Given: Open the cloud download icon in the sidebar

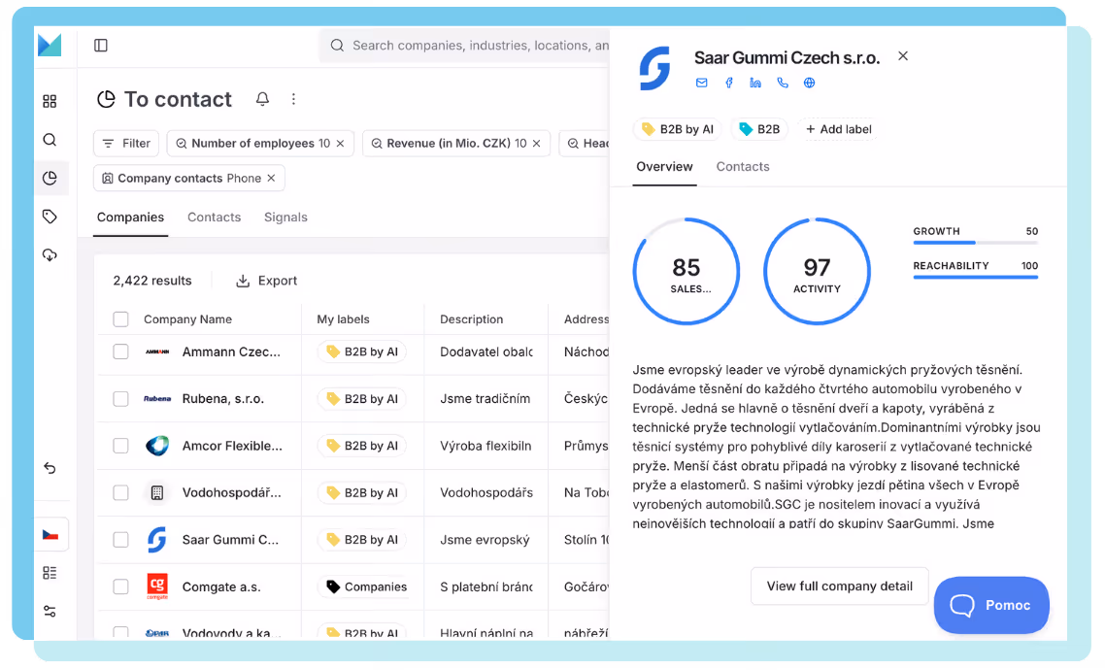Looking at the screenshot, I should (50, 255).
